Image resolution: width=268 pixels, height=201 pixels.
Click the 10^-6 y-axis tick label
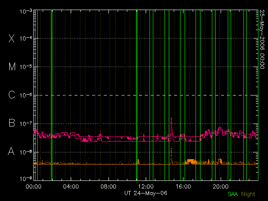click(26, 95)
